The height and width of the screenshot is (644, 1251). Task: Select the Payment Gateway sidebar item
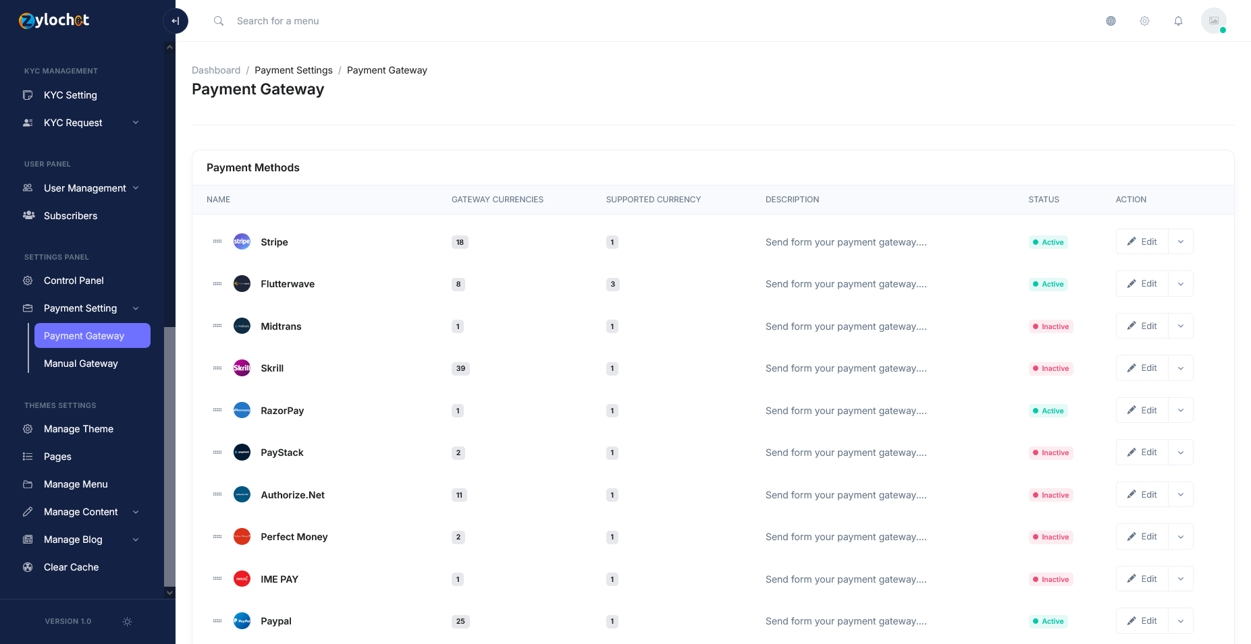coord(92,336)
